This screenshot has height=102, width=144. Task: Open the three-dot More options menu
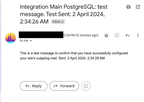tap(138, 35)
